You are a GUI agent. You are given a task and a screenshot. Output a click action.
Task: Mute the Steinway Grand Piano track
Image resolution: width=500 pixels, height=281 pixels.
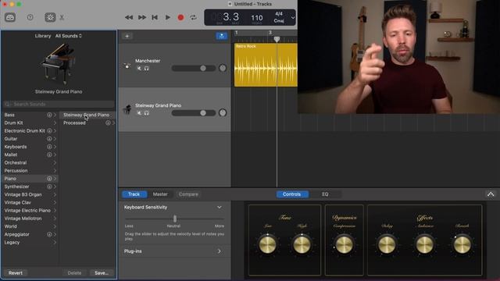[139, 112]
